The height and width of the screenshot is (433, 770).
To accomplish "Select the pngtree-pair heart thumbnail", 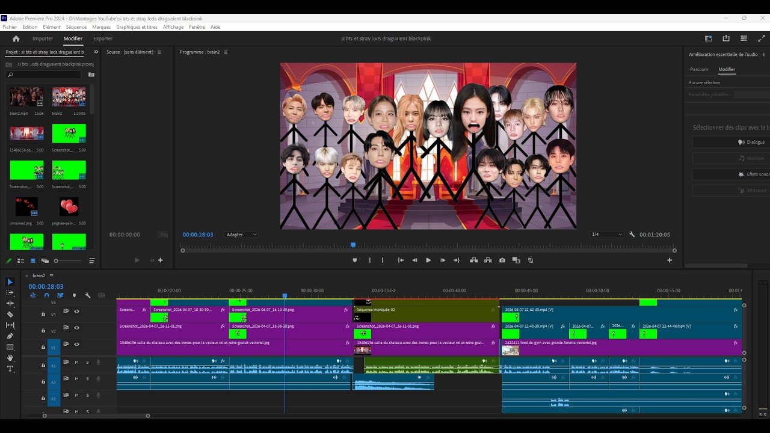I will pos(69,207).
